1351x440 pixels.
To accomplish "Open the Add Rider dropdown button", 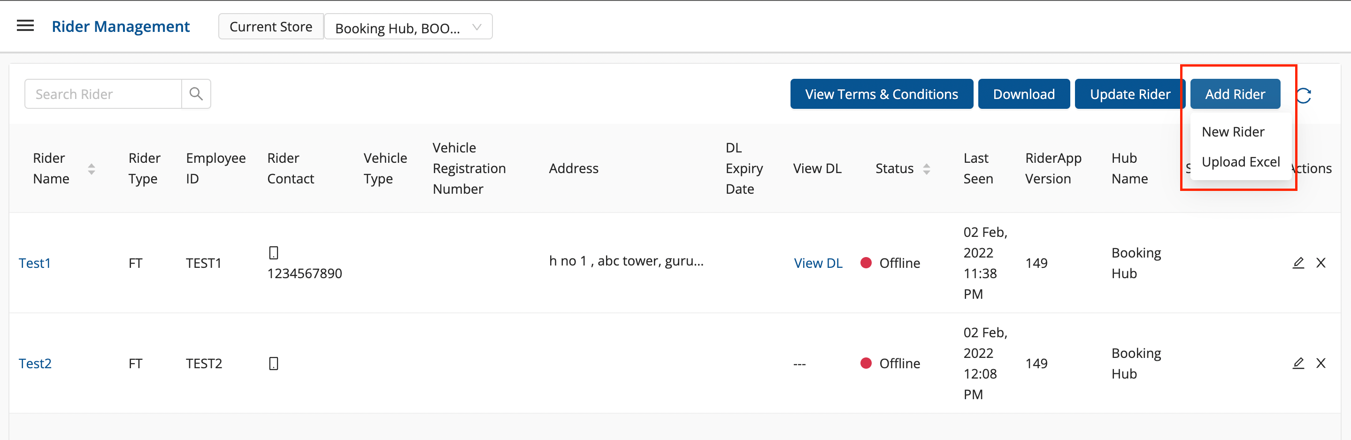I will click(1235, 94).
